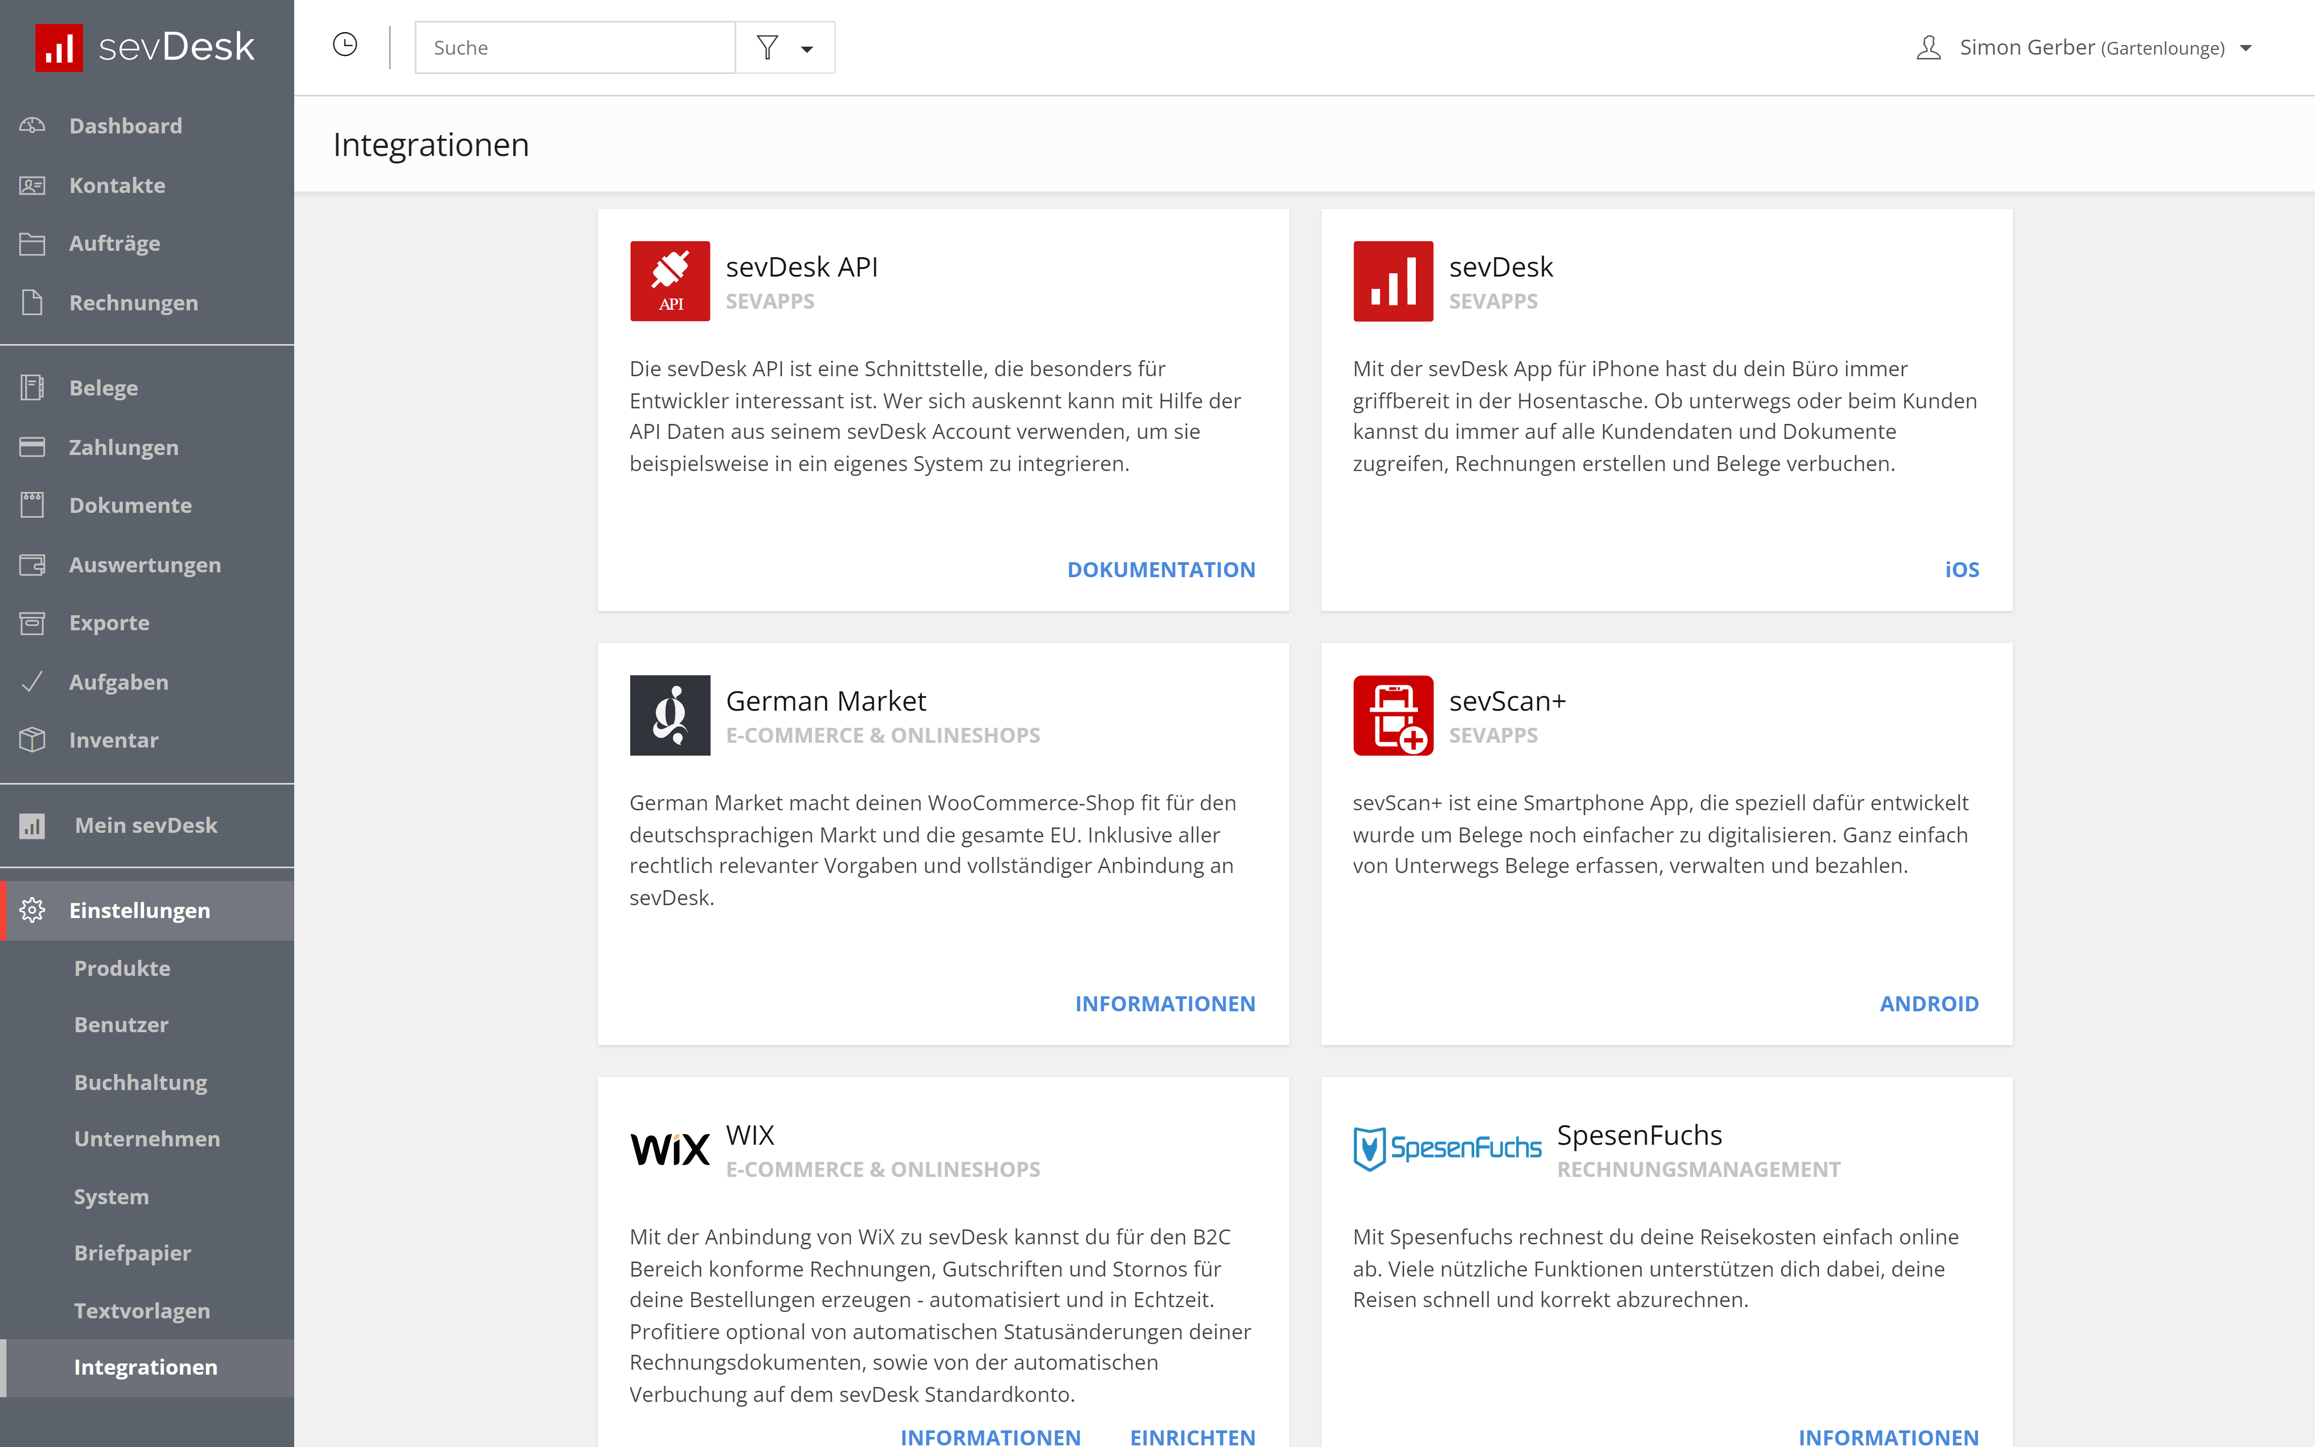Click the Aufgaben checkmark icon
Screen dimensions: 2315x1447
point(33,681)
